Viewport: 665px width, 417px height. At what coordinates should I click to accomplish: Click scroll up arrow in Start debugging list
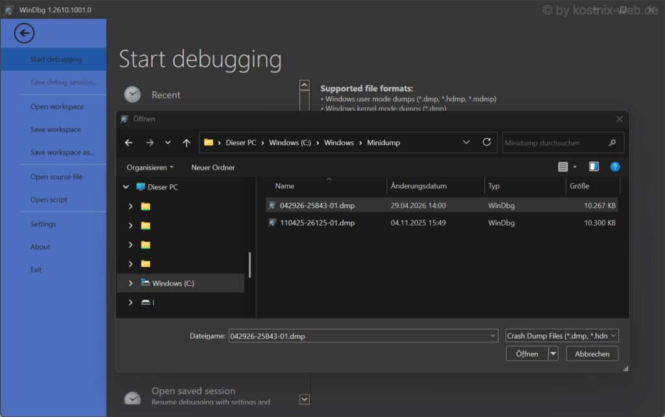coord(304,86)
